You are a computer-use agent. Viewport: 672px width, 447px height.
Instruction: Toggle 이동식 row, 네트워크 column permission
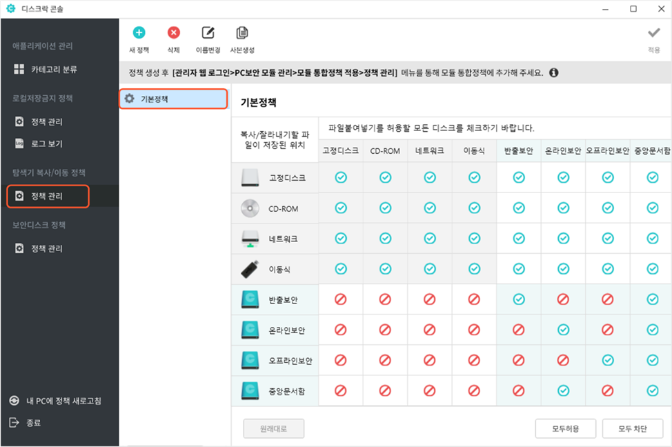point(430,269)
